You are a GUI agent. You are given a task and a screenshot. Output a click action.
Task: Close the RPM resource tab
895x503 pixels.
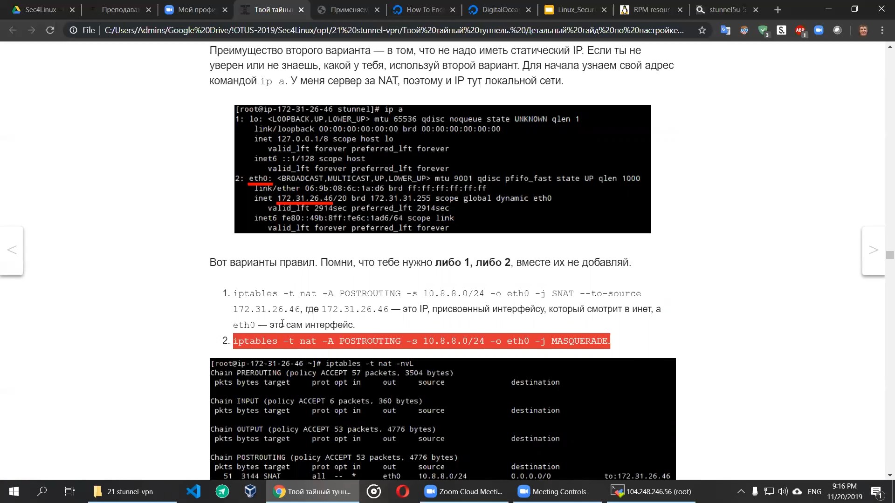(680, 10)
